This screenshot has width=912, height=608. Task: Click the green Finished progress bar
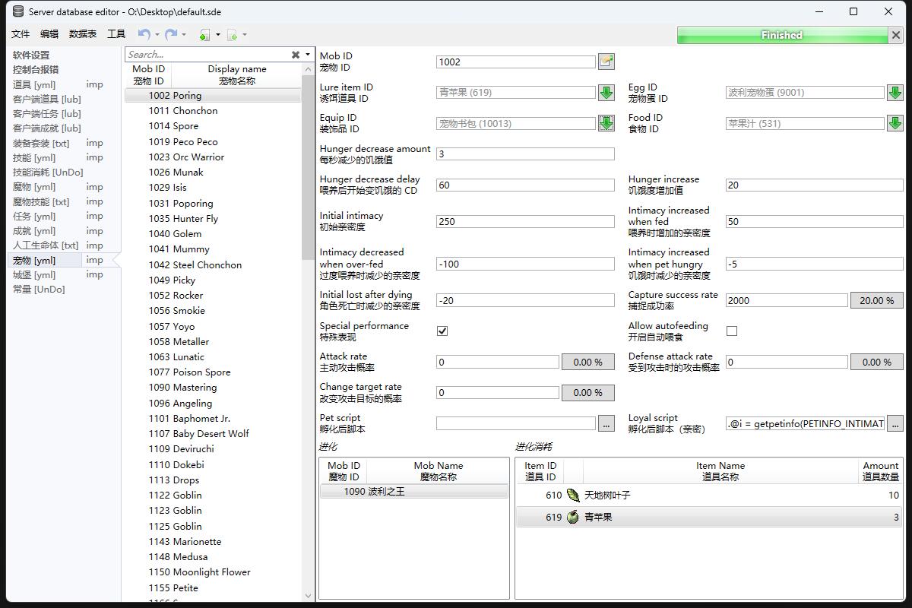point(781,35)
